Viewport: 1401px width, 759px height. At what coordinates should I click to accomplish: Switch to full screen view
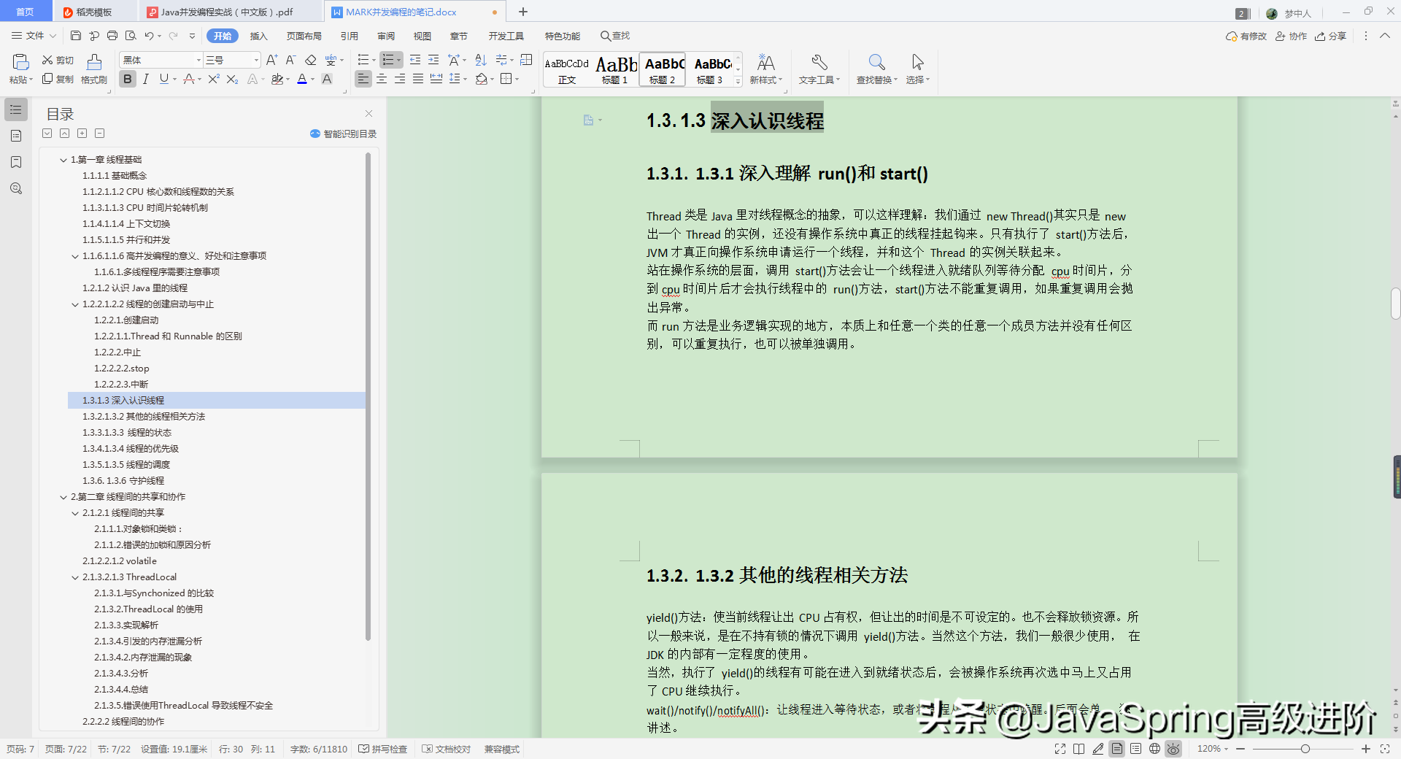1060,749
